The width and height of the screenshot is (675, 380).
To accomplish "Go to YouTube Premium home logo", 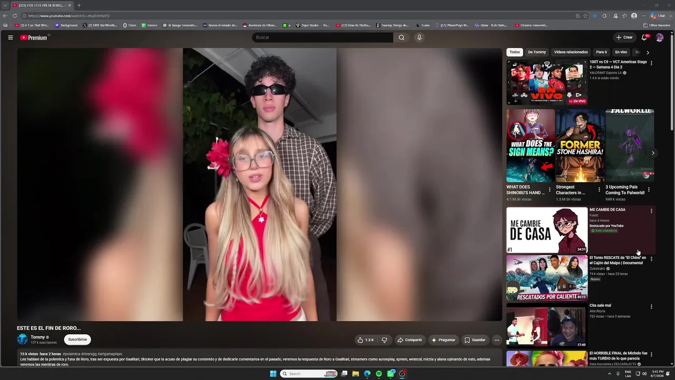I will pyautogui.click(x=34, y=37).
